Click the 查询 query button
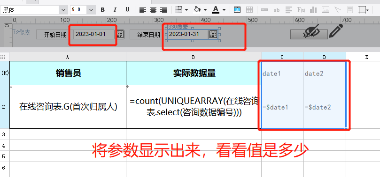The height and width of the screenshot is (177, 380). click(309, 35)
